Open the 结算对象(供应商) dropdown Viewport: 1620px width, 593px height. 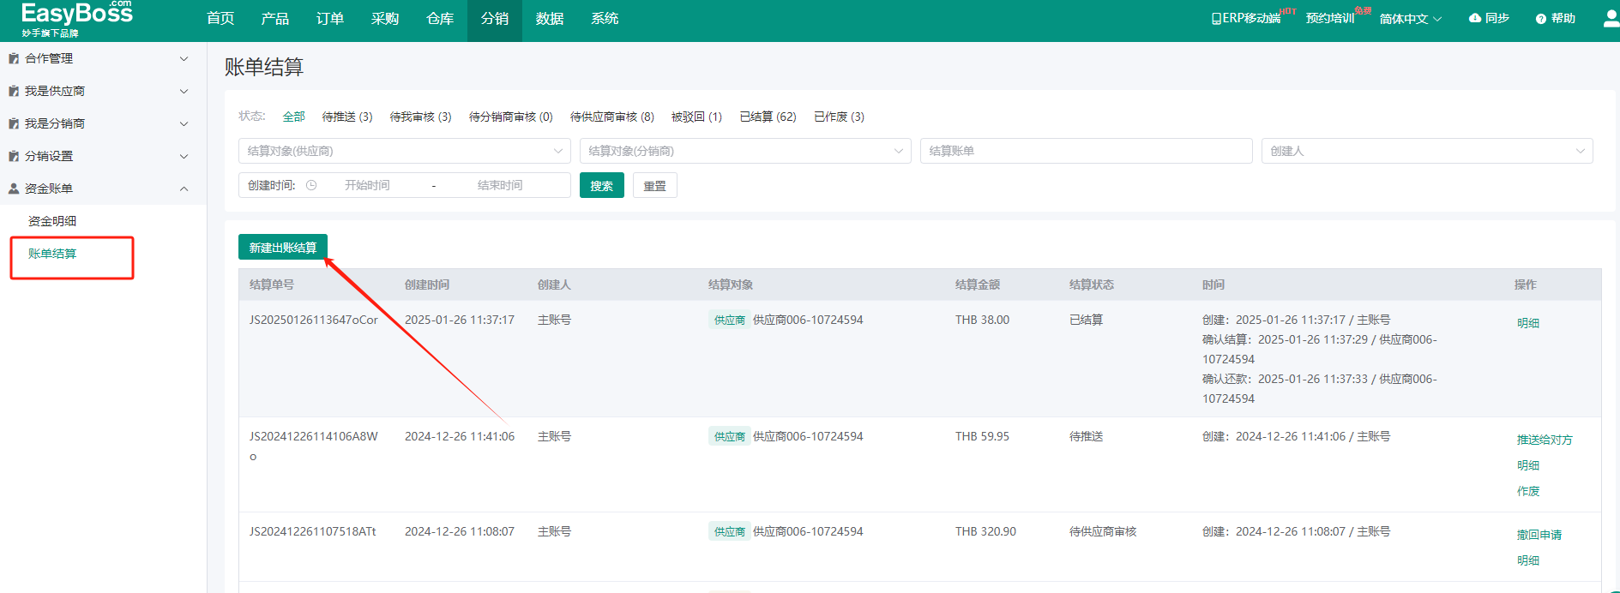[404, 151]
